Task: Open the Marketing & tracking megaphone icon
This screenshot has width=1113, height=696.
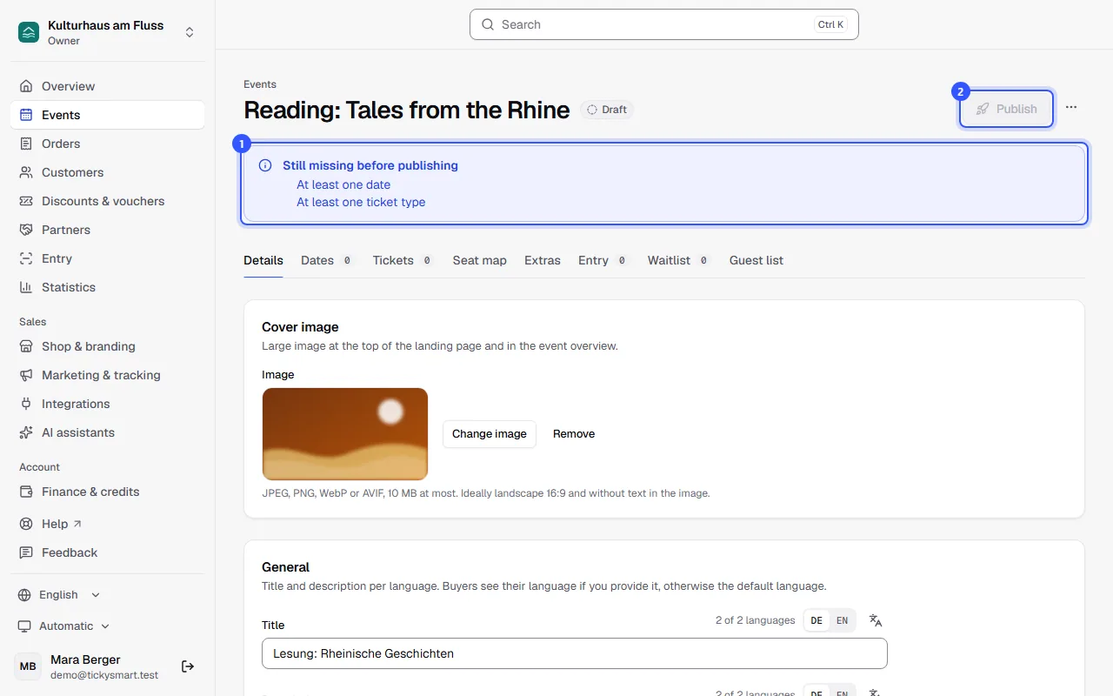Action: tap(26, 375)
